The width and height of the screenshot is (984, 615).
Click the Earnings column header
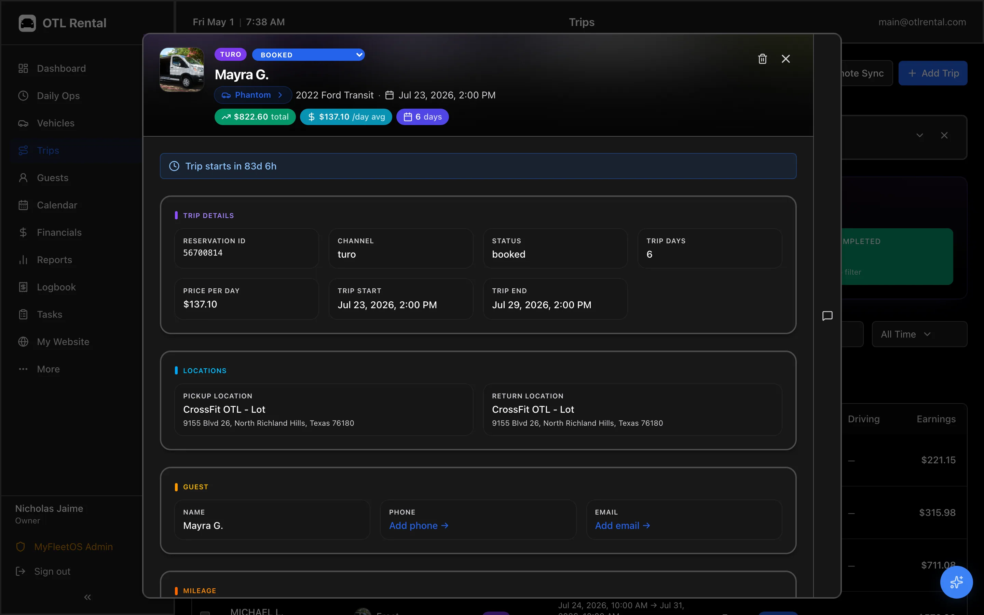936,419
